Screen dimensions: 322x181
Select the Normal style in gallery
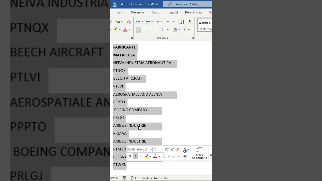[x=205, y=25]
